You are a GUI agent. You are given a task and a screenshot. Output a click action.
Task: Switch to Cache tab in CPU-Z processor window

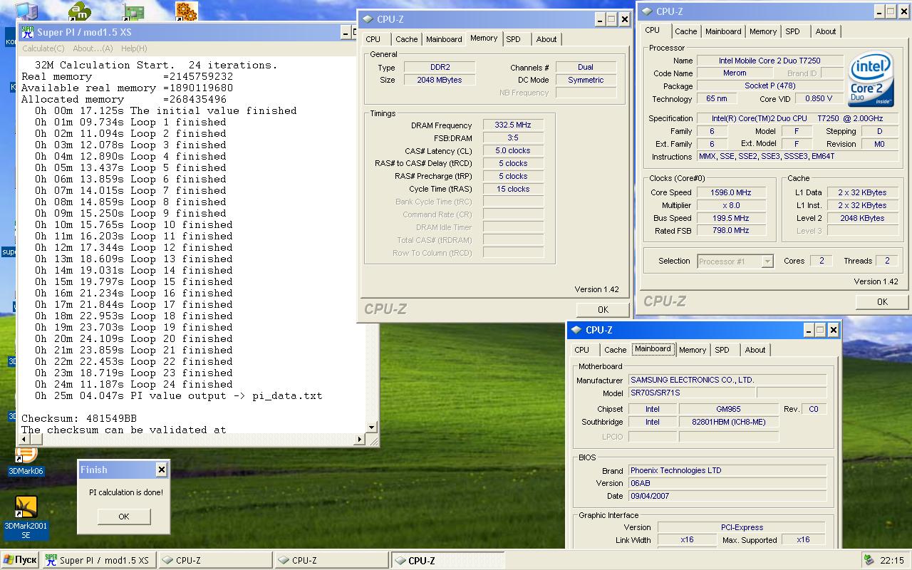[x=686, y=32]
